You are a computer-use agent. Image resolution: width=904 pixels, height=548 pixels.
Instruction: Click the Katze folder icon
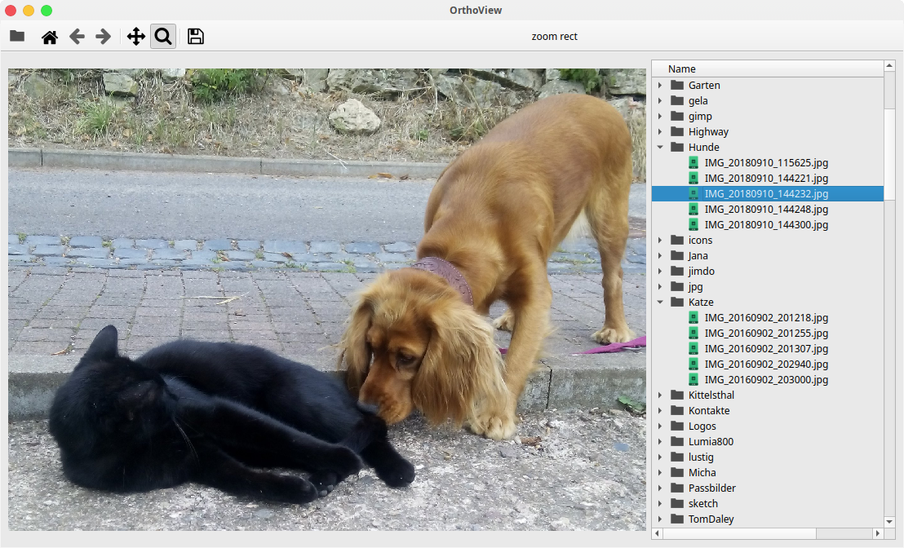pos(677,303)
